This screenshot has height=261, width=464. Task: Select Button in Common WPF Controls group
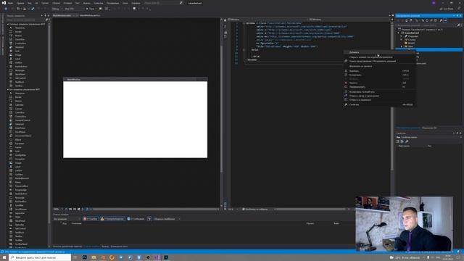coord(18,36)
